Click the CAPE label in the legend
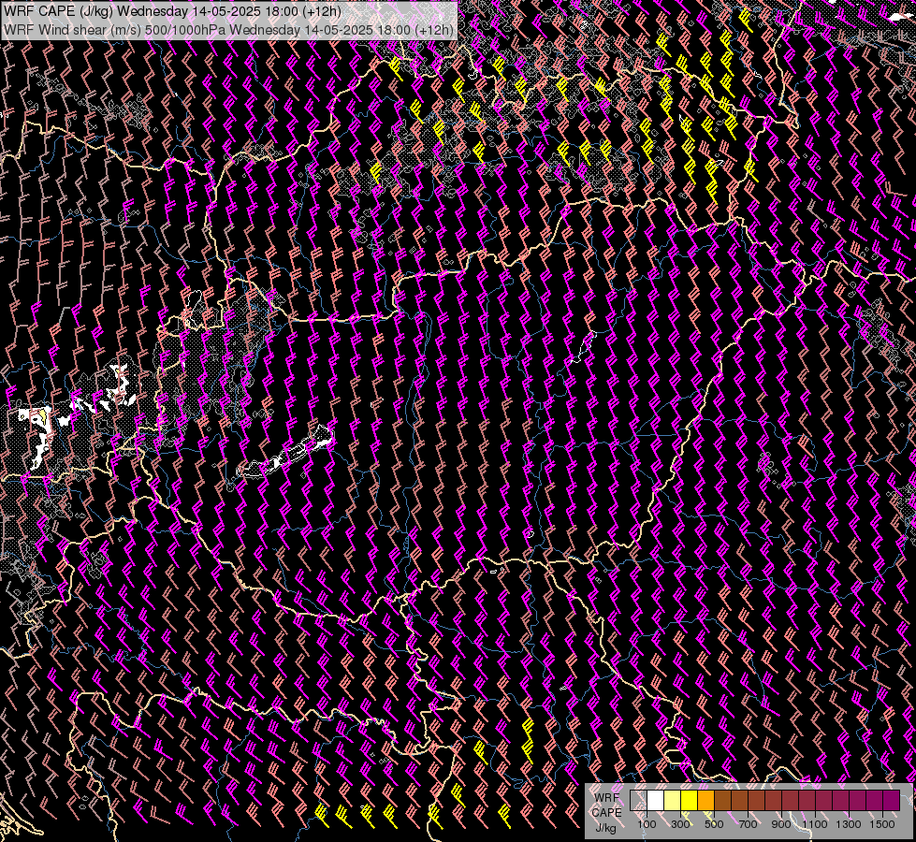 (x=607, y=813)
